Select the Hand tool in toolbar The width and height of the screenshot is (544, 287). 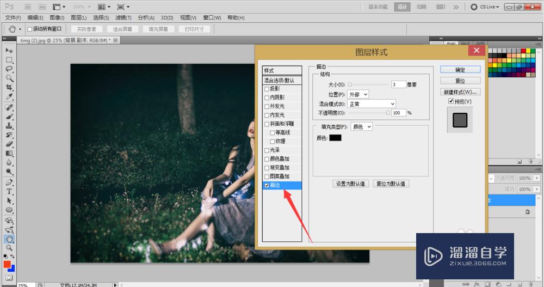click(x=9, y=239)
